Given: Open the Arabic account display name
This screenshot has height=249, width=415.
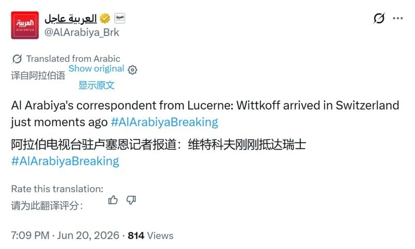Looking at the screenshot, I should [71, 18].
